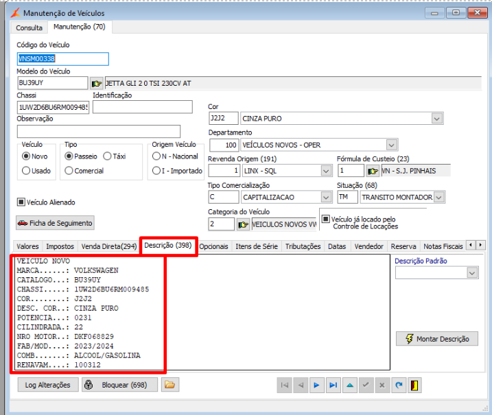This screenshot has height=415, width=492.
Task: Click the Manutenção de Veículos app icon
Action: coord(15,13)
